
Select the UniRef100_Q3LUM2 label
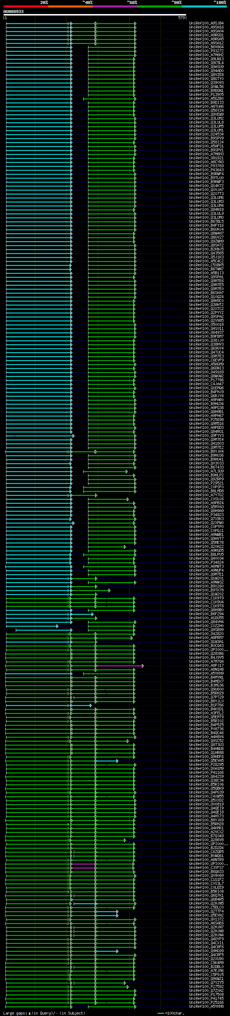pyautogui.click(x=206, y=118)
